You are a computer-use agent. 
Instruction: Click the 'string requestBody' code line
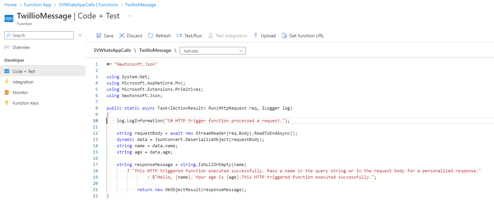[207, 133]
